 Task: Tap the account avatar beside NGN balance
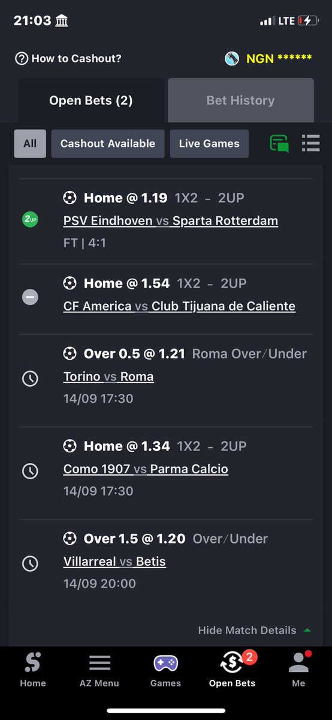232,58
